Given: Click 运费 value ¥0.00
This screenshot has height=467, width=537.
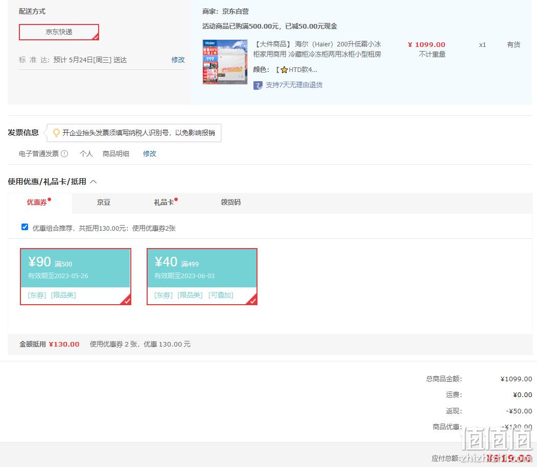Looking at the screenshot, I should pos(523,395).
